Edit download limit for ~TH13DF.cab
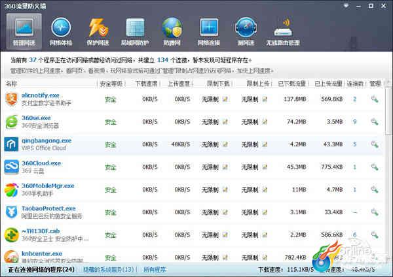The image size is (393, 277). tap(225, 235)
